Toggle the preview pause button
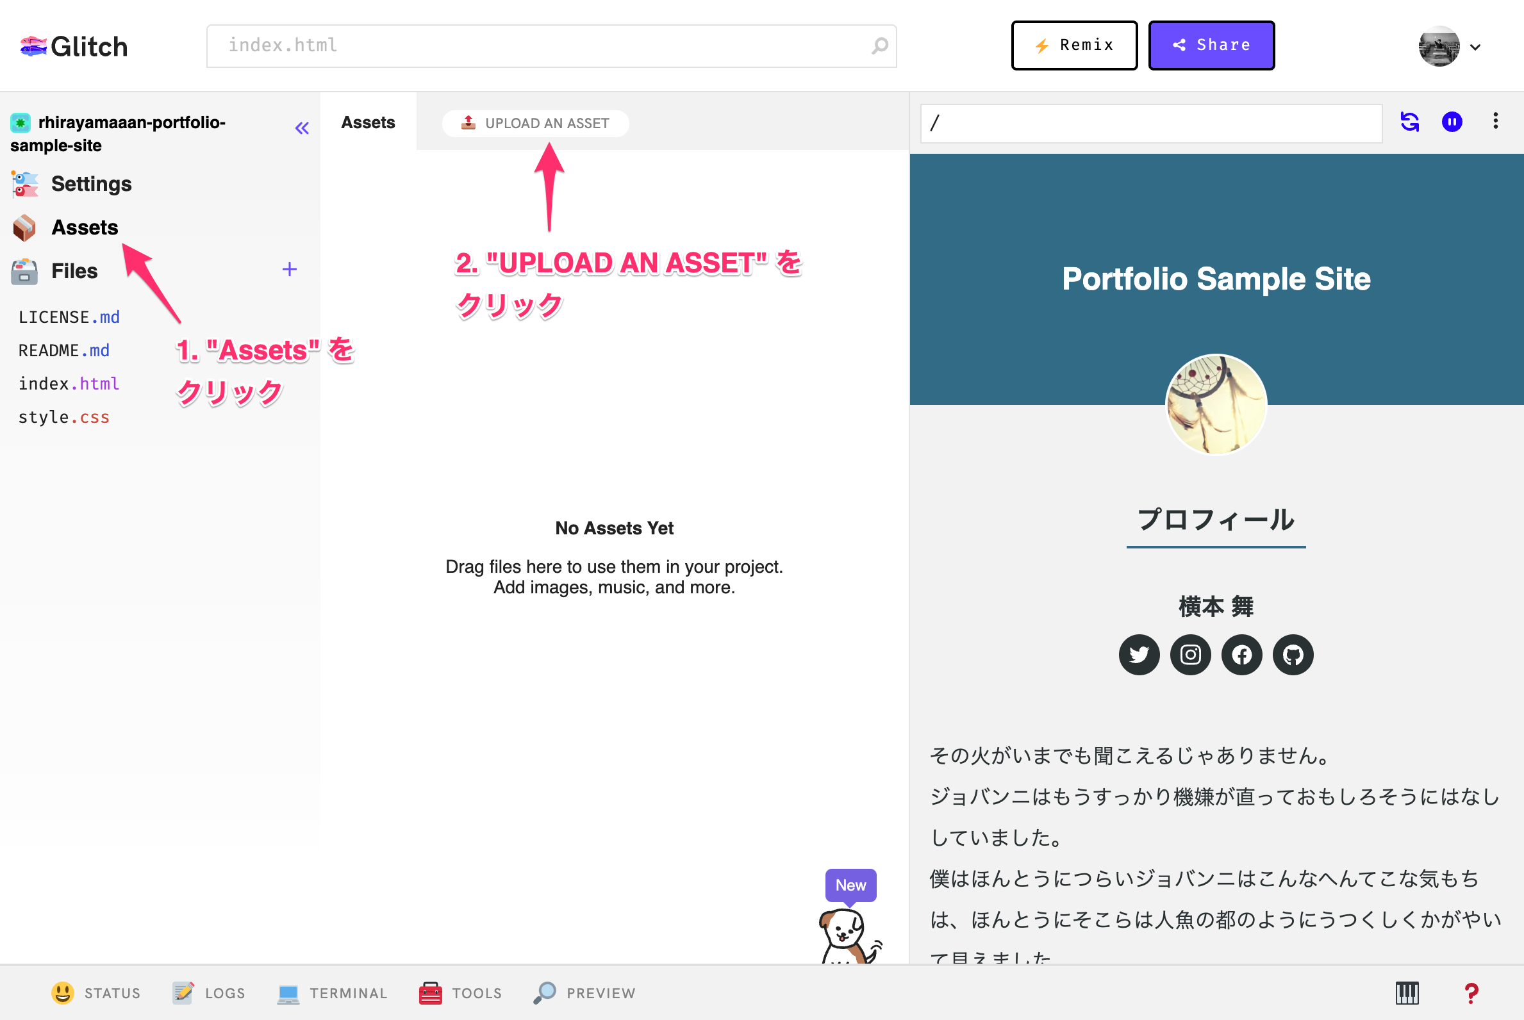 point(1452,122)
